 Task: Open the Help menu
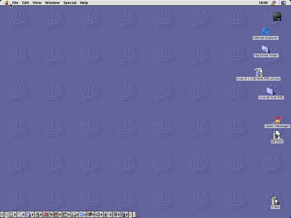pos(84,3)
